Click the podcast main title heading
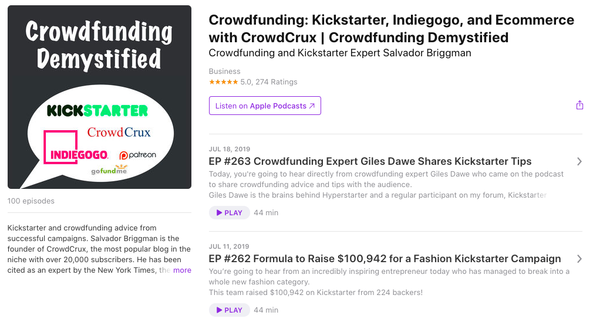This screenshot has width=610, height=322. [x=391, y=29]
